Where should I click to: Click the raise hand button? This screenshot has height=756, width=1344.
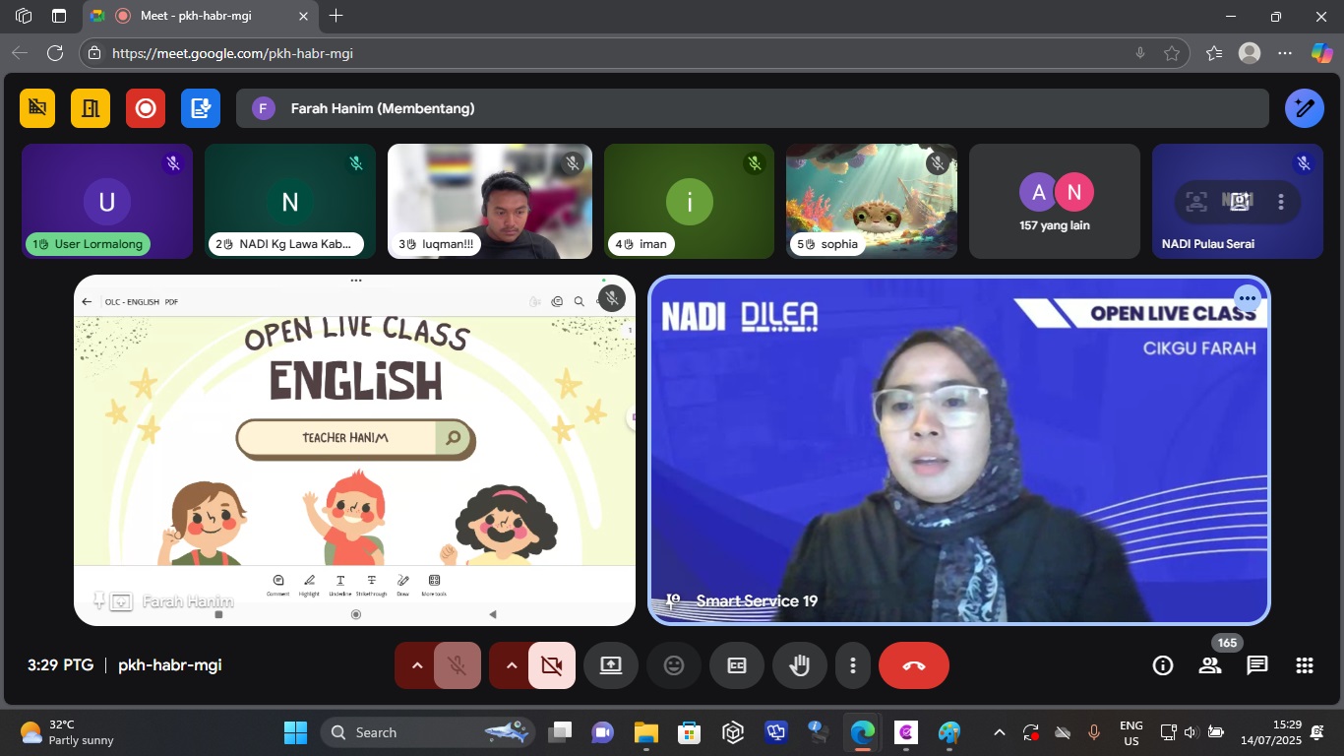pos(800,665)
